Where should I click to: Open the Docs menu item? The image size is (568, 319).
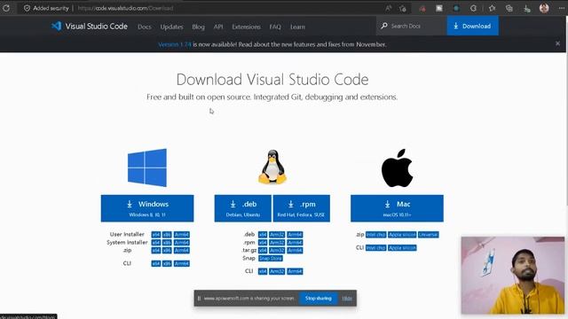tap(144, 27)
